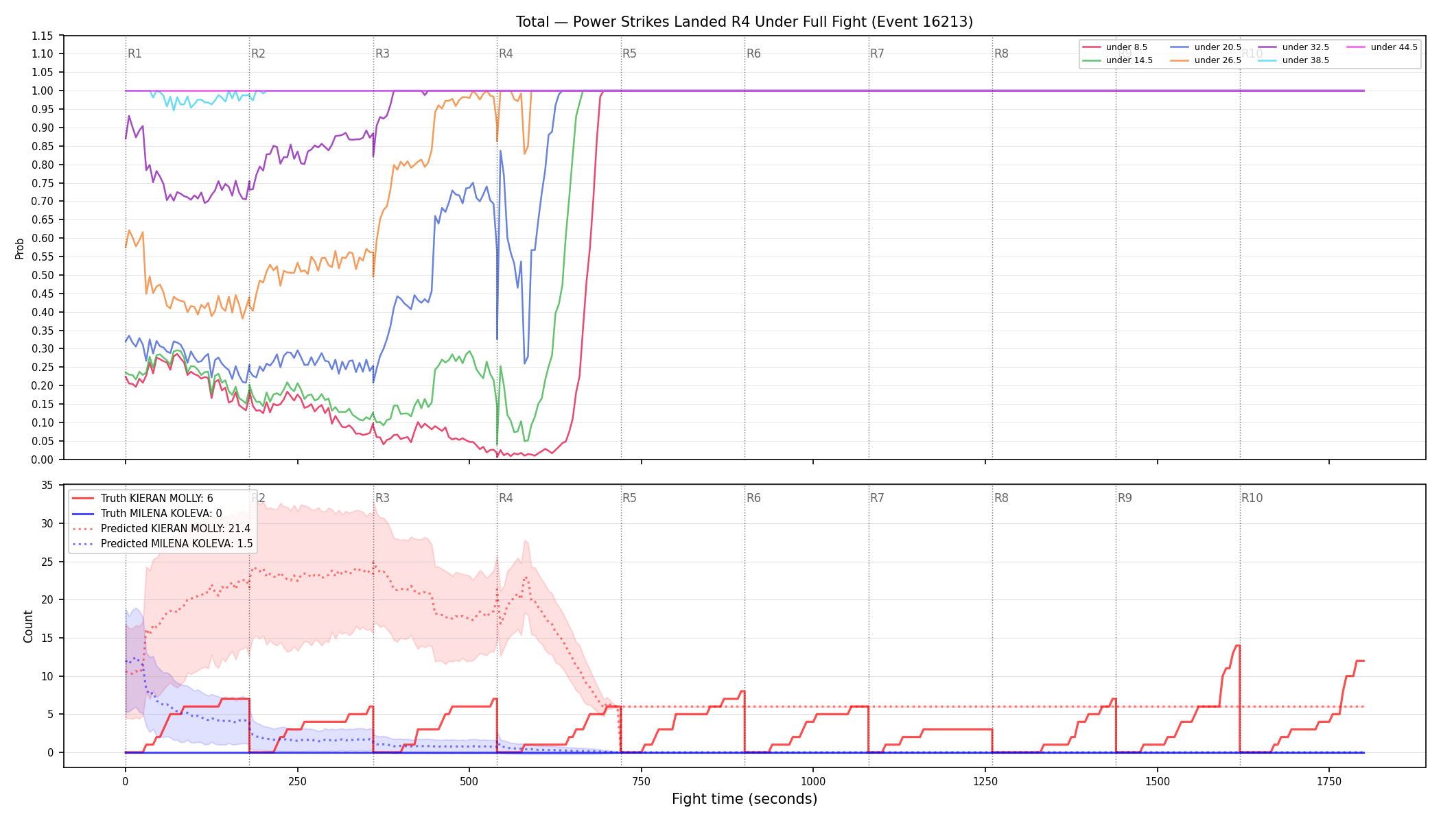Click the 'under 8.5' legend entry

[x=1115, y=47]
